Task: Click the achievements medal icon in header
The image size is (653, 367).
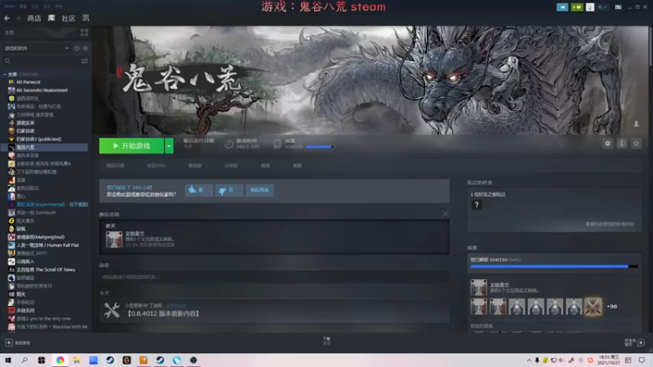Action: (x=277, y=144)
